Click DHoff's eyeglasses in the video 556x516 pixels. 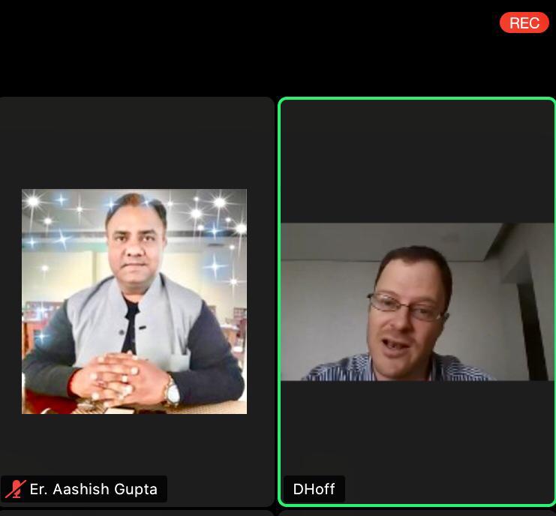coord(406,307)
